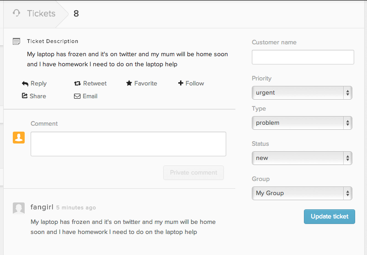The height and width of the screenshot is (255, 367).
Task: Click the Follow plus icon
Action: tap(181, 83)
